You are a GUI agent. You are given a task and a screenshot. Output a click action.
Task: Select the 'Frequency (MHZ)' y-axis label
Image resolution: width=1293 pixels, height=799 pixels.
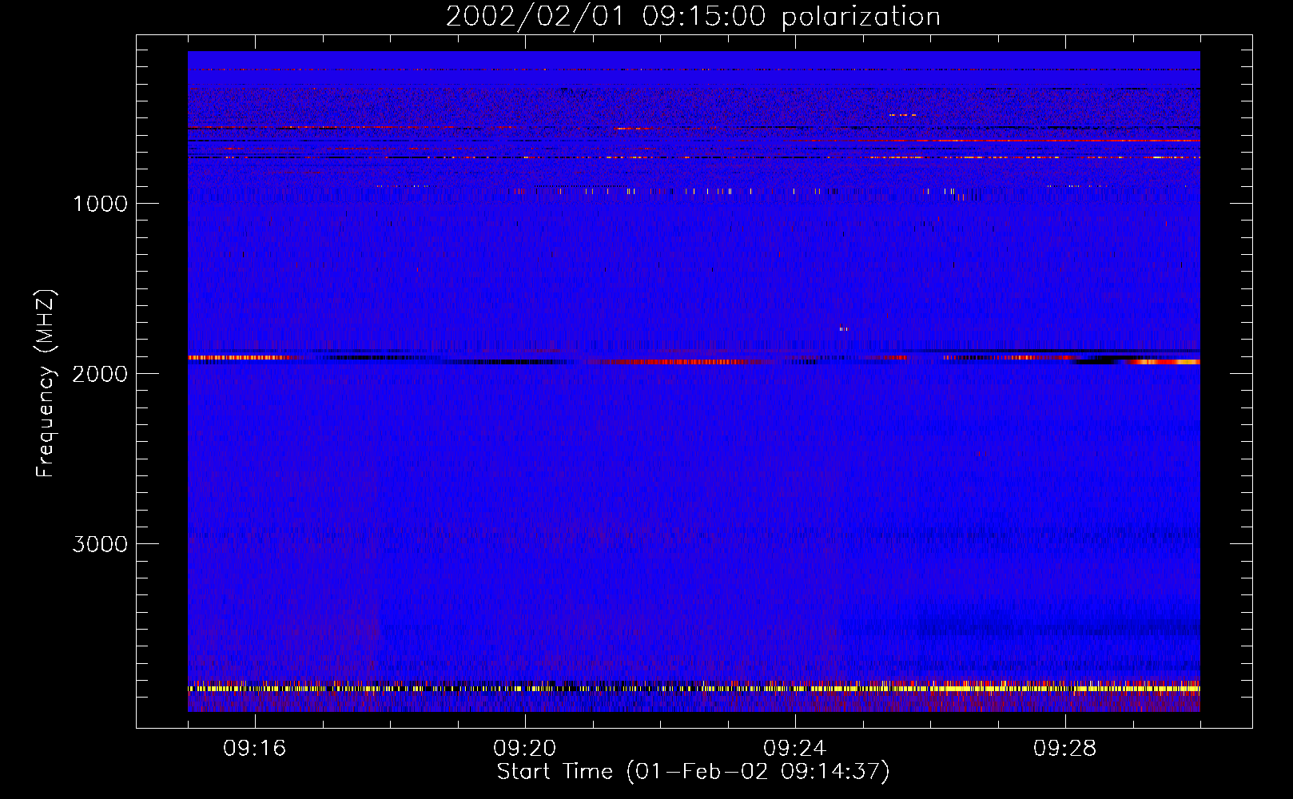tap(46, 384)
